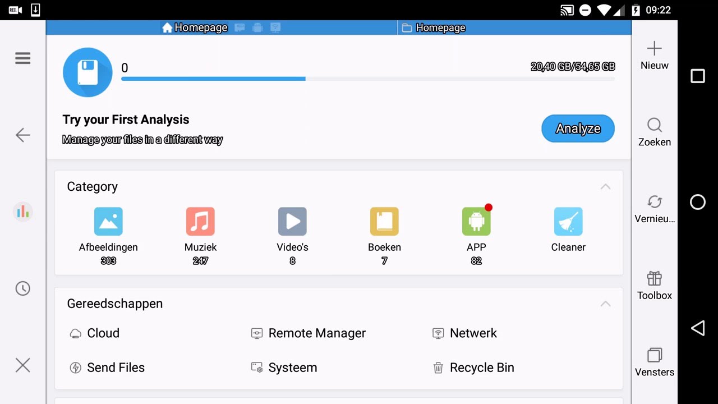718x404 pixels.
Task: Open the bar chart analysis icon
Action: coord(22,212)
